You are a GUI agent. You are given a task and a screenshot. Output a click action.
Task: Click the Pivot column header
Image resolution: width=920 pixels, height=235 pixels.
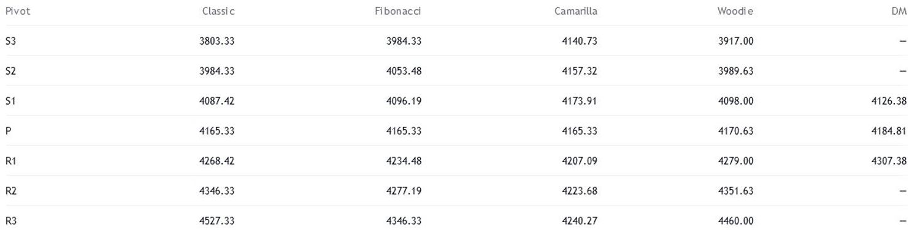(x=17, y=11)
